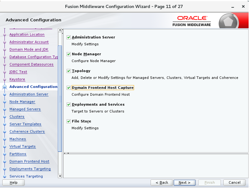Disable the Topology checkbox

click(x=68, y=71)
